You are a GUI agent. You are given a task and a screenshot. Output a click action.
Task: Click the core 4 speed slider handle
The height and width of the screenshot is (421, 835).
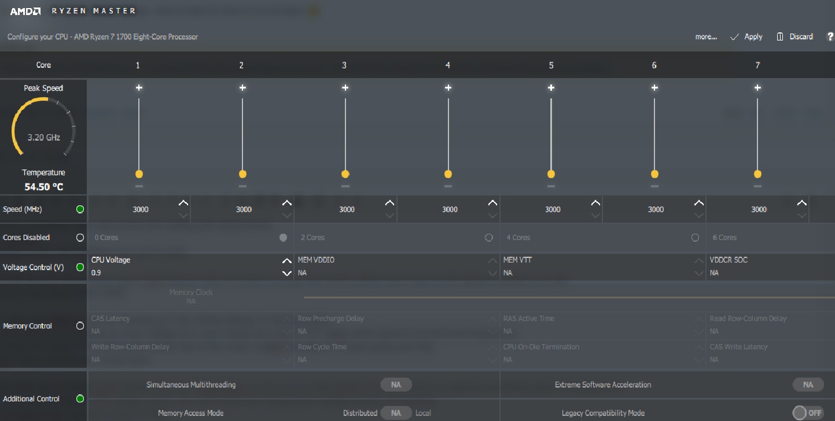click(x=448, y=174)
